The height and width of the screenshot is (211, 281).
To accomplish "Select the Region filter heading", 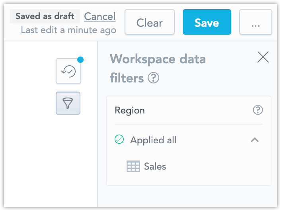I will point(130,110).
